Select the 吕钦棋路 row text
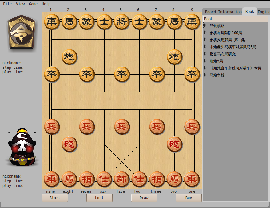Viewport: 270px width, 208px height. (x=217, y=26)
